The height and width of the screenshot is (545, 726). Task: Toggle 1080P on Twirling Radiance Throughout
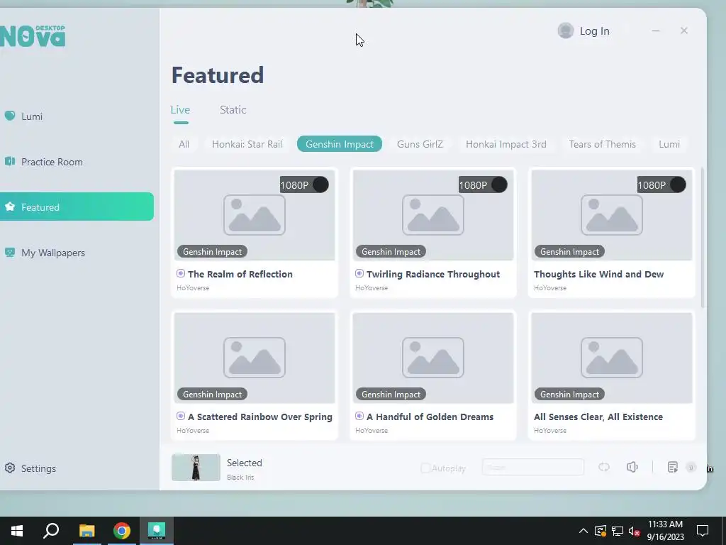point(483,185)
